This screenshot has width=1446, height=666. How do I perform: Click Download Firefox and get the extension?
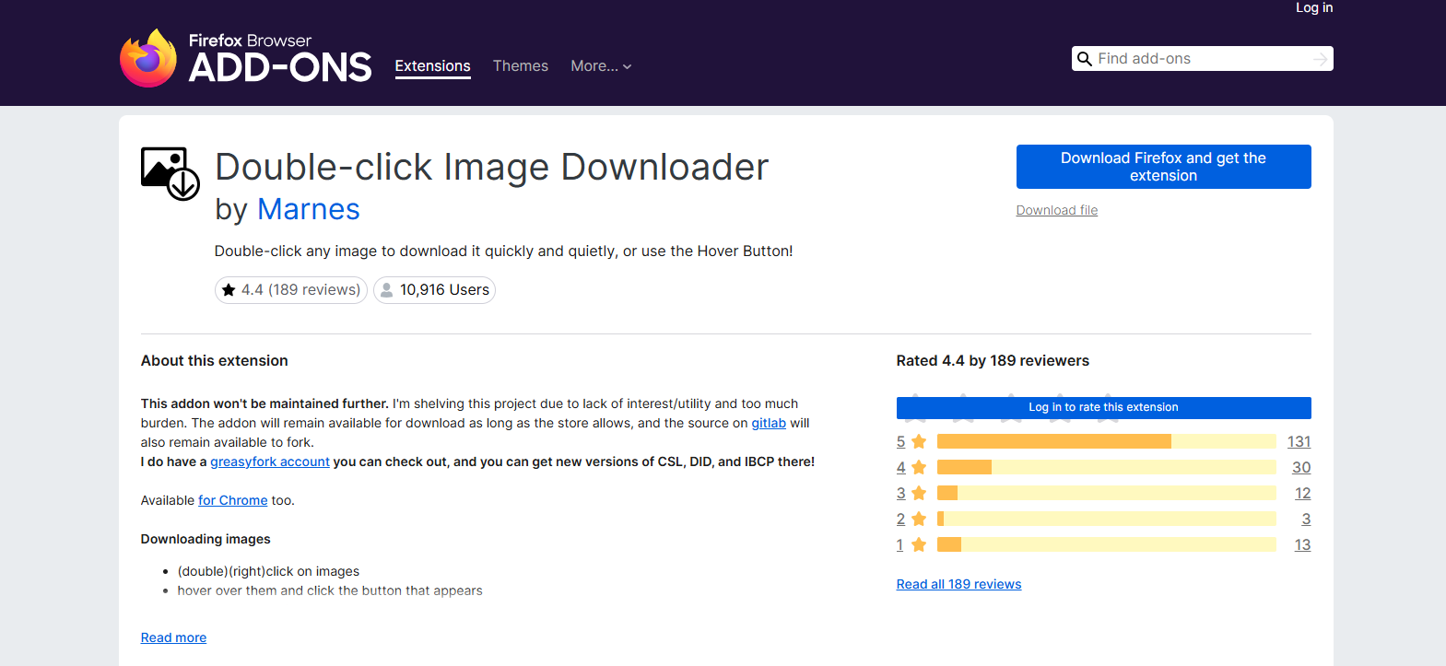(x=1163, y=167)
